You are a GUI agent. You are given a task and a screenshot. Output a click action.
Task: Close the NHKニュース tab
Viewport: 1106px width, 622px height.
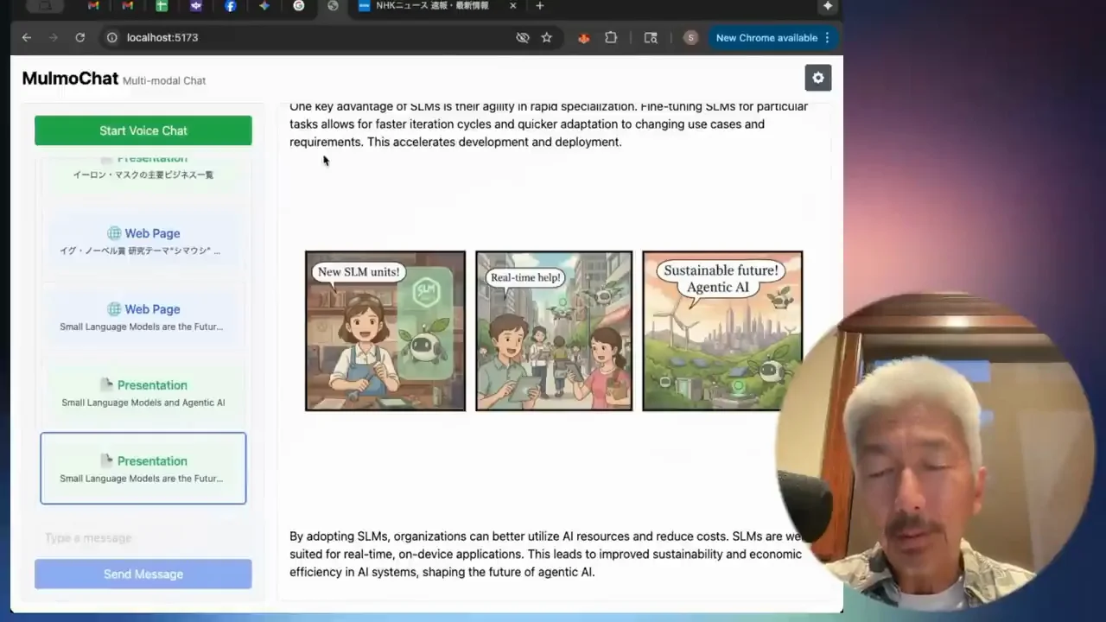(x=513, y=6)
